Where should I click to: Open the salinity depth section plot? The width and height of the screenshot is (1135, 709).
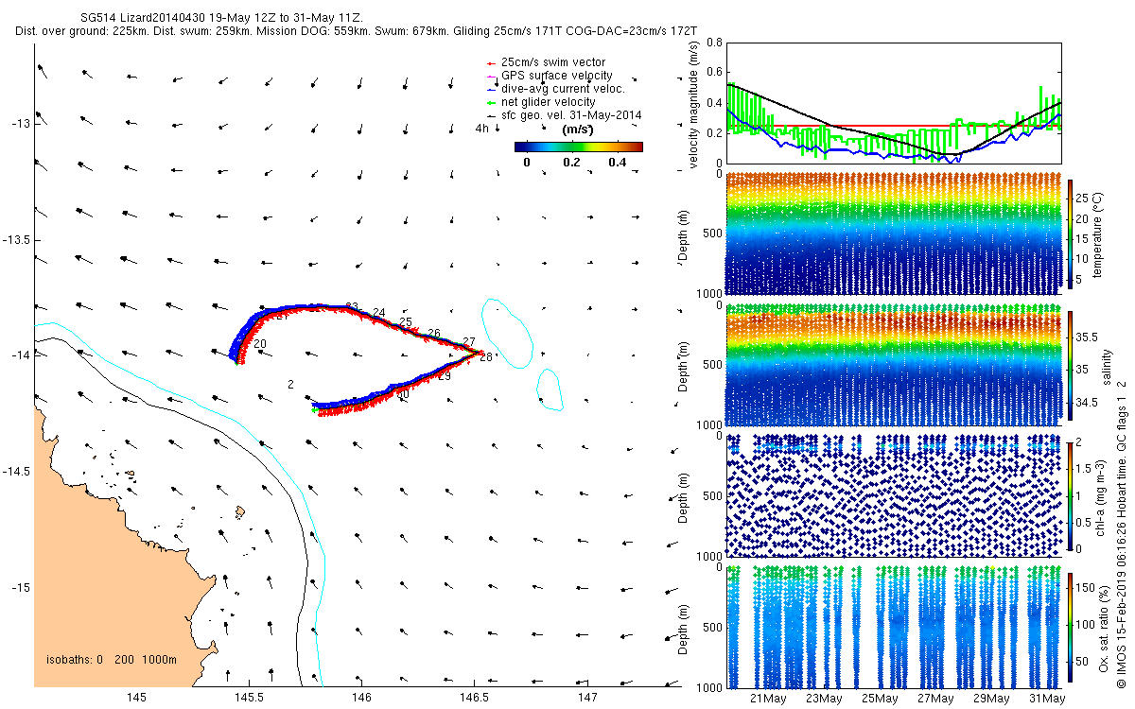pos(894,366)
